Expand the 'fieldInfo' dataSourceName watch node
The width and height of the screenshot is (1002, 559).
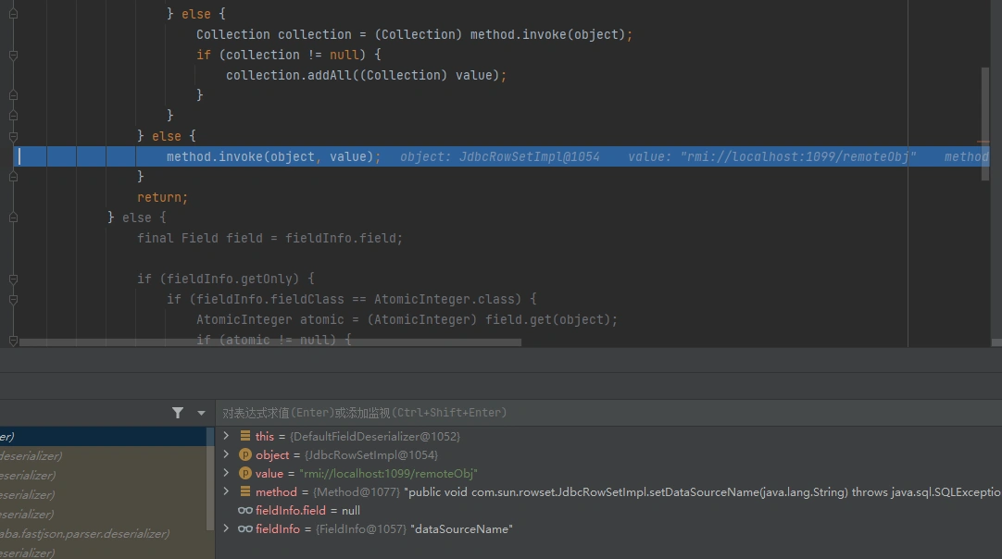click(226, 528)
